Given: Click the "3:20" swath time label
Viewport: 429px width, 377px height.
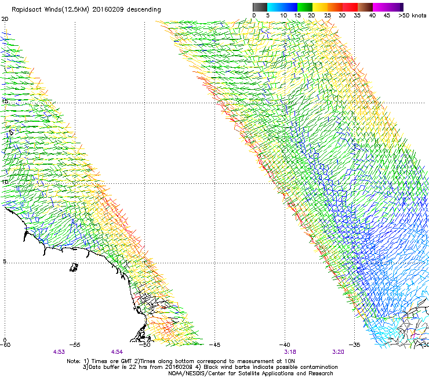Looking at the screenshot, I should 338,352.
